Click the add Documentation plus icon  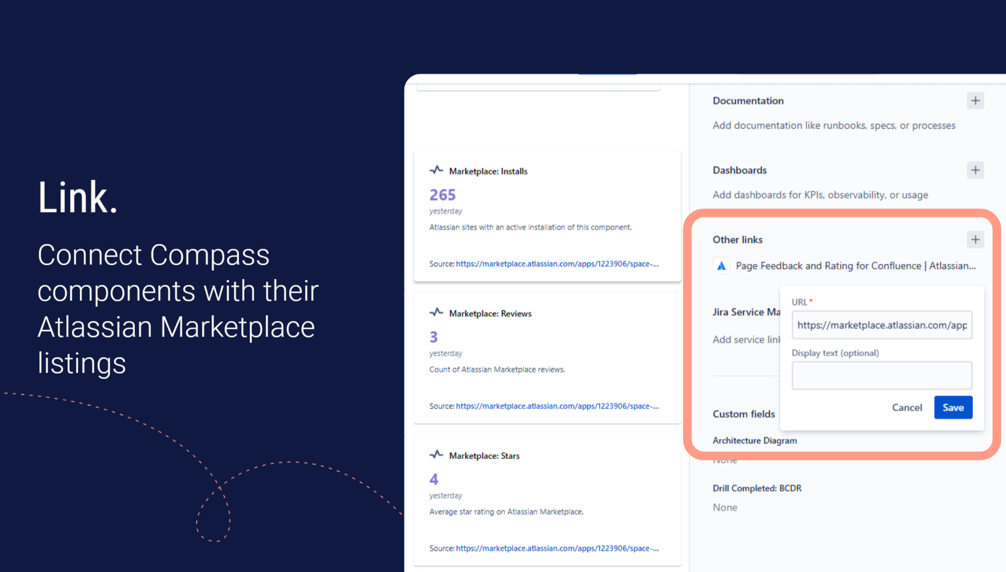coord(975,100)
